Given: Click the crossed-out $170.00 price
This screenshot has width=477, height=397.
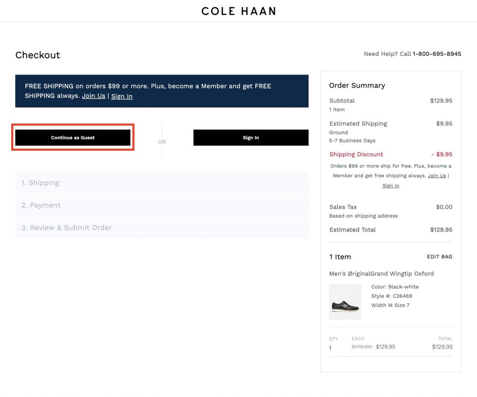Looking at the screenshot, I should point(362,347).
